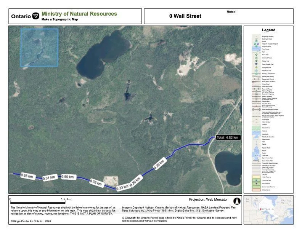Click the 'Legend' heading
302x233 pixels.
[x=268, y=30]
